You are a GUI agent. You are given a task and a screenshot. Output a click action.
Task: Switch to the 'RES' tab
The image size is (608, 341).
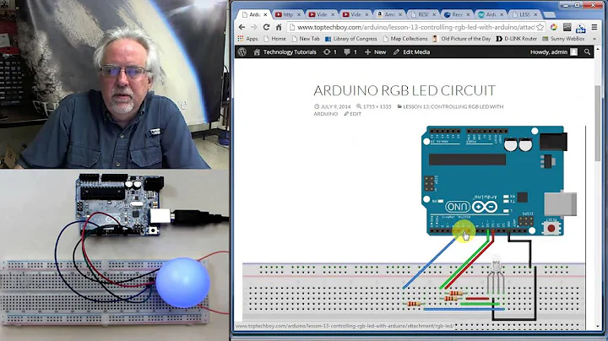423,14
